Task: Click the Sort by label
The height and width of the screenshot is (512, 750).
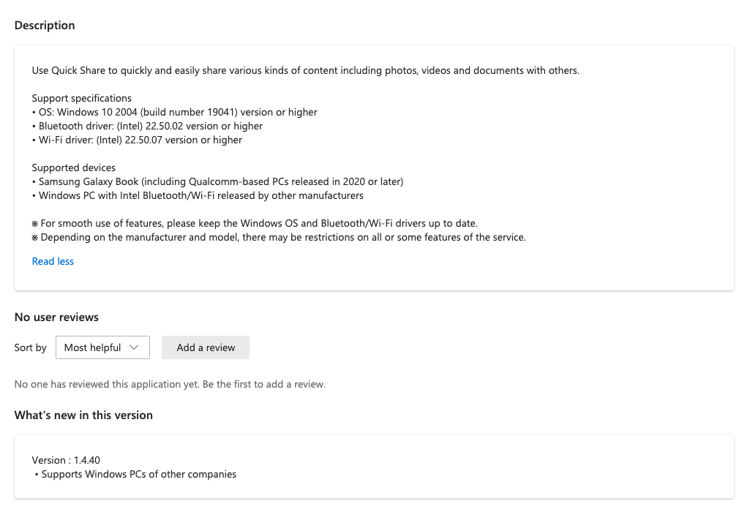Action: (31, 347)
